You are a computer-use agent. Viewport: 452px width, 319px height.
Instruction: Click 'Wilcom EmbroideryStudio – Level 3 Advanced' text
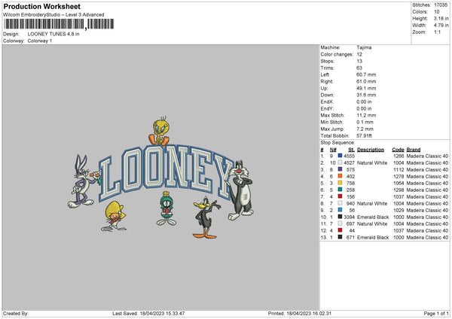tap(53, 15)
